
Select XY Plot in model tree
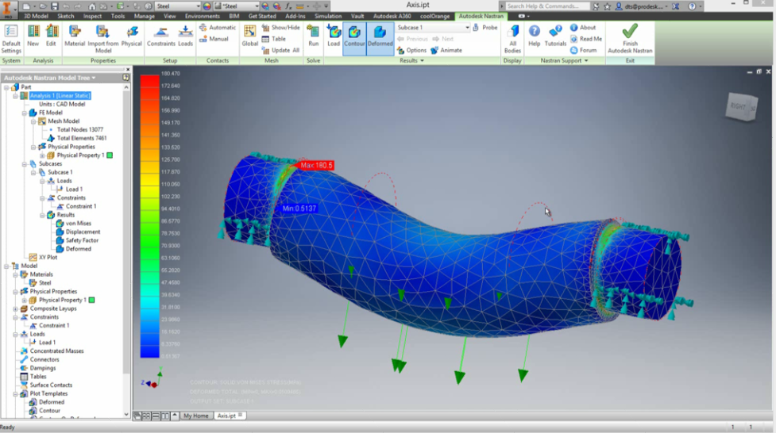coord(48,257)
